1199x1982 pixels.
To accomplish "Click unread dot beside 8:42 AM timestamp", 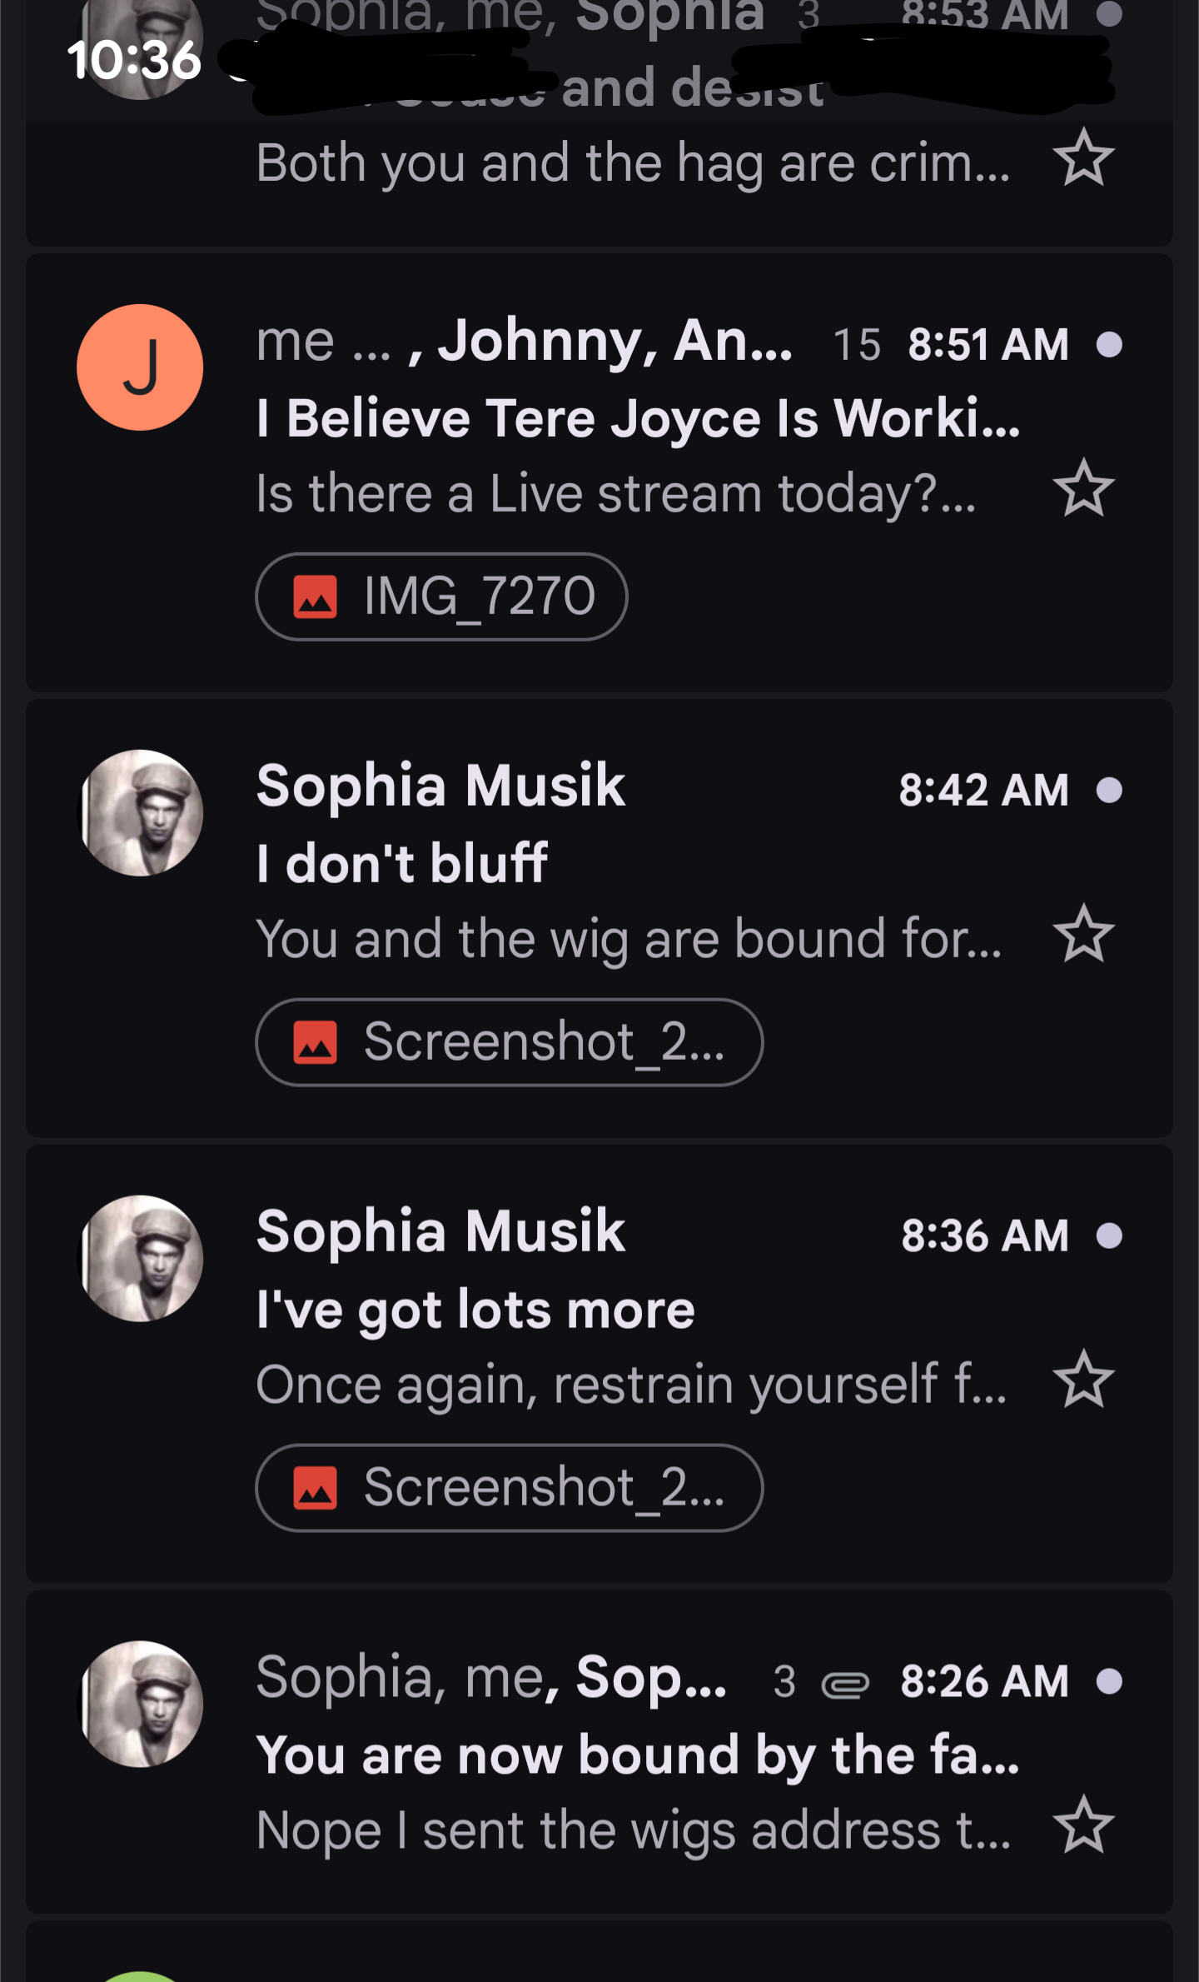I will click(1109, 790).
